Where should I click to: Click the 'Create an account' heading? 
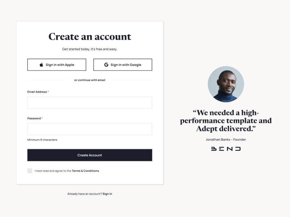(x=90, y=37)
